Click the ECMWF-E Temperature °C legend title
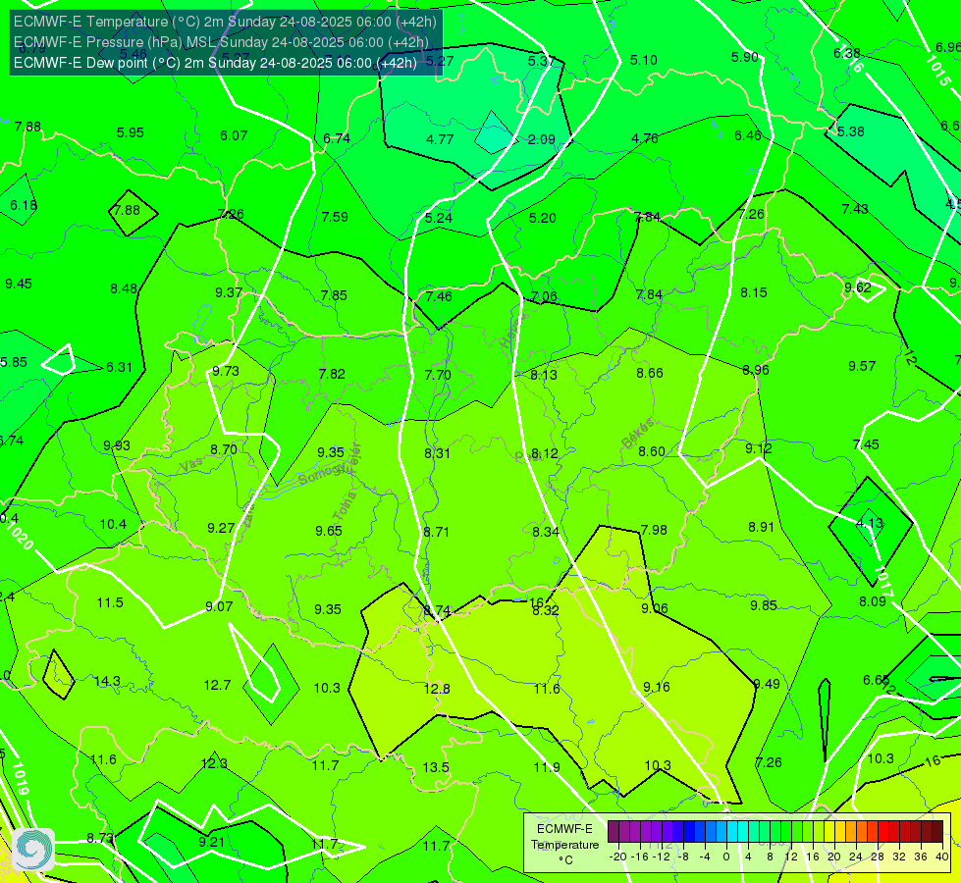 pos(564,845)
